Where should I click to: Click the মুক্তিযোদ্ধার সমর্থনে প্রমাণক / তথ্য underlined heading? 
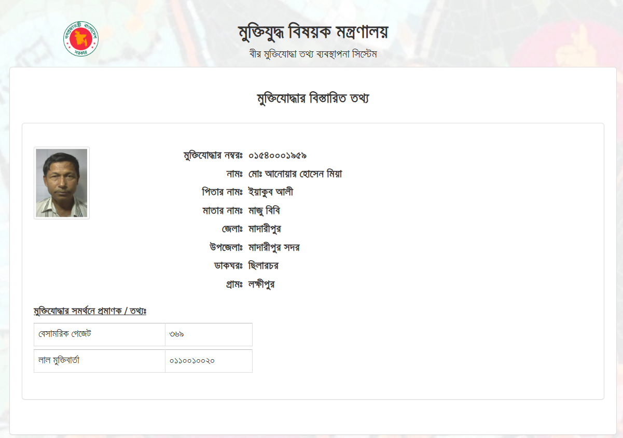pos(90,311)
